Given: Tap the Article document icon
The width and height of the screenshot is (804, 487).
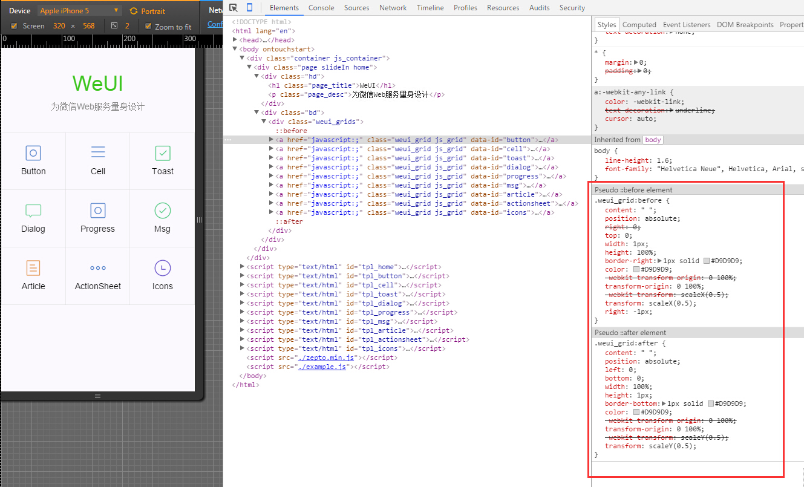Looking at the screenshot, I should [33, 267].
